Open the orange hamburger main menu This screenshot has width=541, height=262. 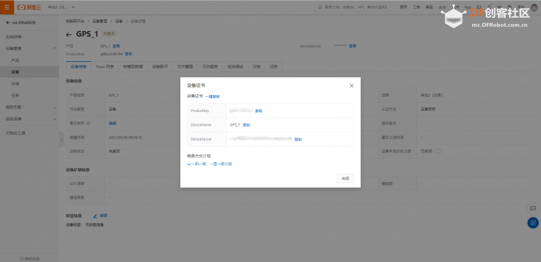[x=7, y=7]
